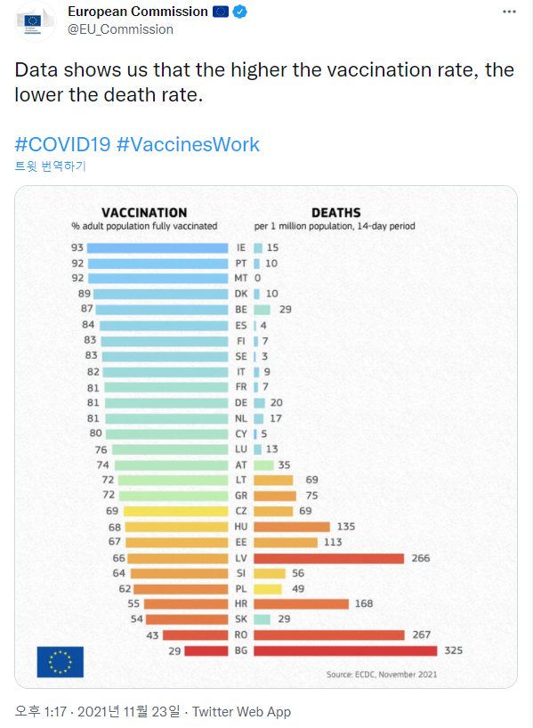The image size is (533, 728).
Task: Click the red BG deaths bar 325
Action: click(x=345, y=651)
